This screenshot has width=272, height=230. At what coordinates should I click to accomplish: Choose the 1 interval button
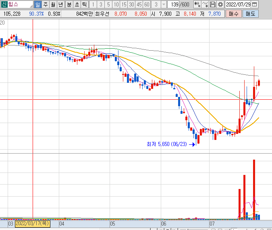point(93,4)
